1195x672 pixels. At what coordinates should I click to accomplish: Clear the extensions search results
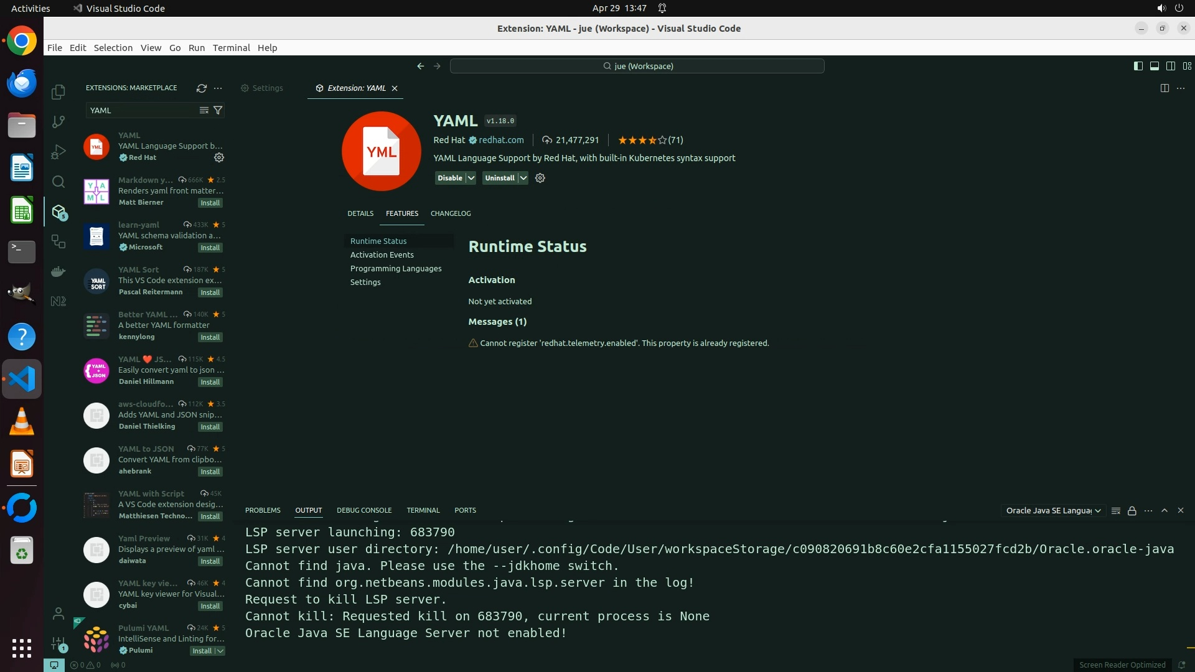[204, 110]
